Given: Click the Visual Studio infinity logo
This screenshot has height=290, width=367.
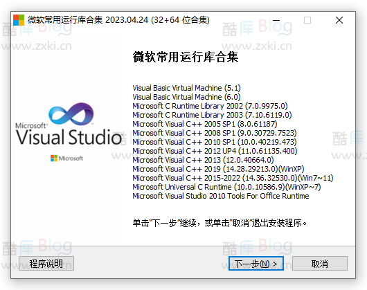Looking at the screenshot, I should pos(71,114).
